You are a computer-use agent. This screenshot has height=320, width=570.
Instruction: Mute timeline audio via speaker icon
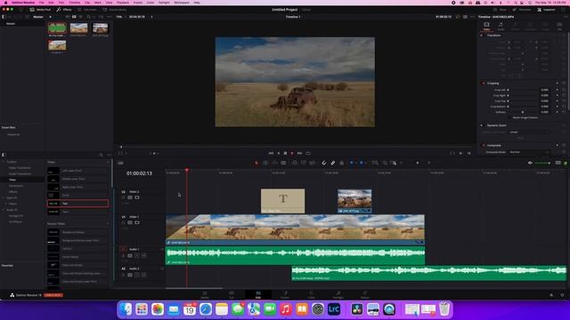click(530, 163)
